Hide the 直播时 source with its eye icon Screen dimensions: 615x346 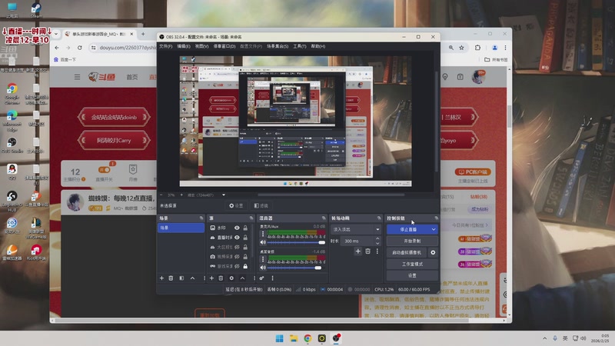[237, 238]
